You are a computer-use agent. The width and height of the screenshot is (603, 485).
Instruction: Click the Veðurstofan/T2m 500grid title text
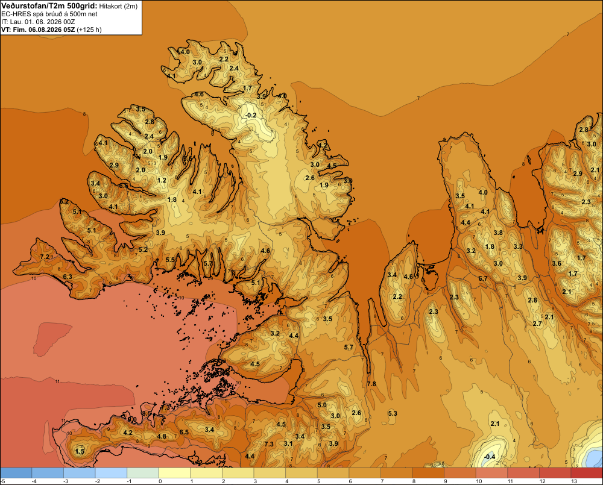(x=49, y=6)
